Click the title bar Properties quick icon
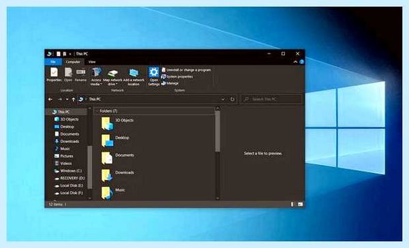Image resolution: width=409 pixels, height=248 pixels. (x=59, y=54)
